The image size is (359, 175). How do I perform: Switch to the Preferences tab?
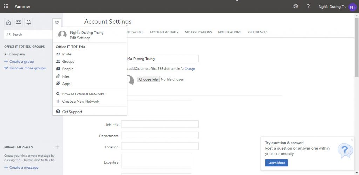[x=258, y=32]
